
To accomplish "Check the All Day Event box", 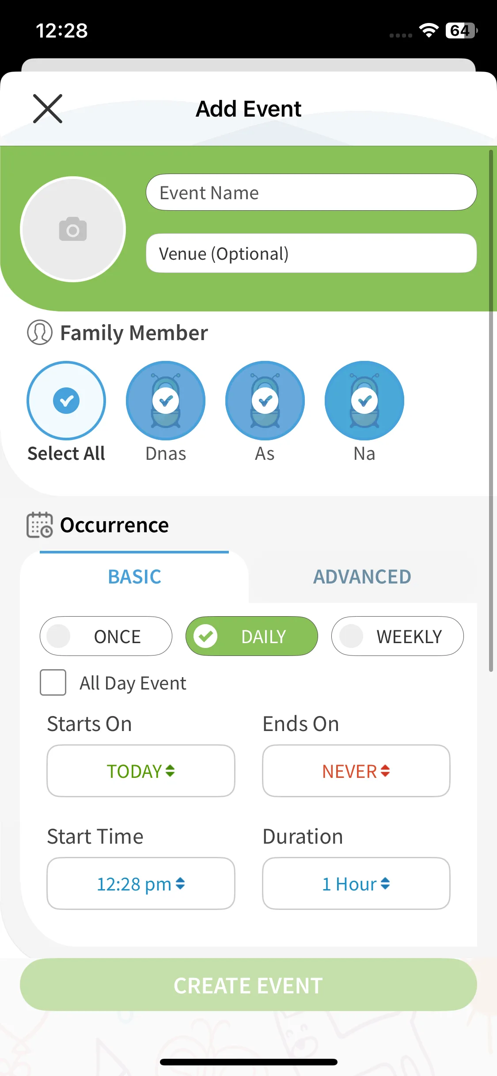I will 53,682.
